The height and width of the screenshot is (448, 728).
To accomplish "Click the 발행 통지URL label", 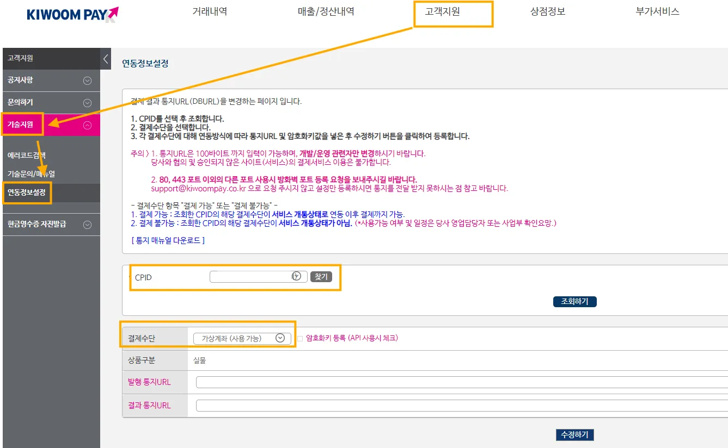I will (x=149, y=382).
